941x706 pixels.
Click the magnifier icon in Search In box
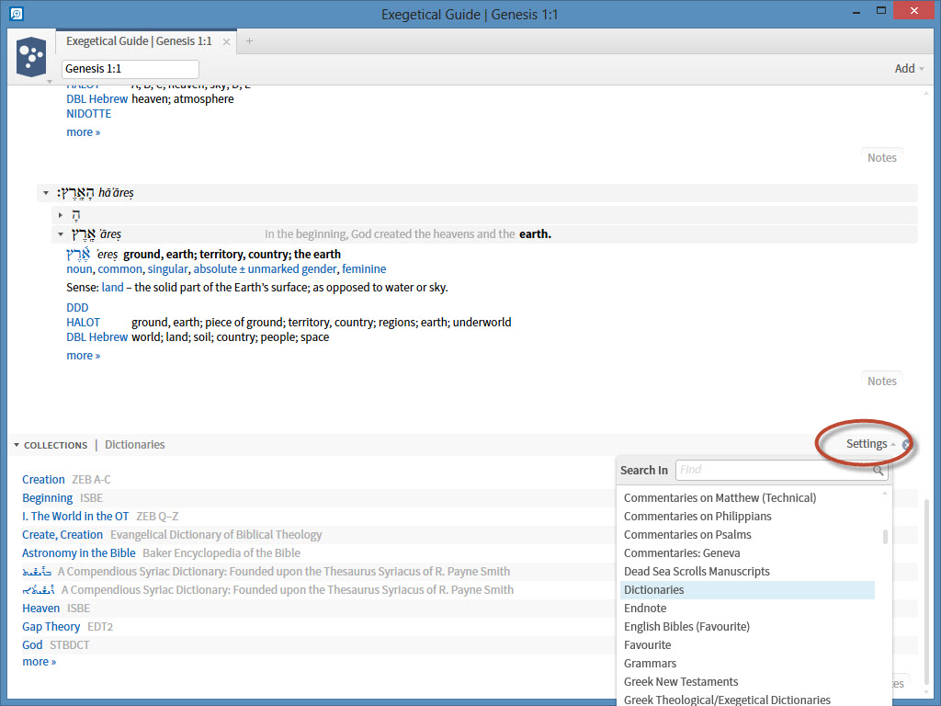[878, 470]
